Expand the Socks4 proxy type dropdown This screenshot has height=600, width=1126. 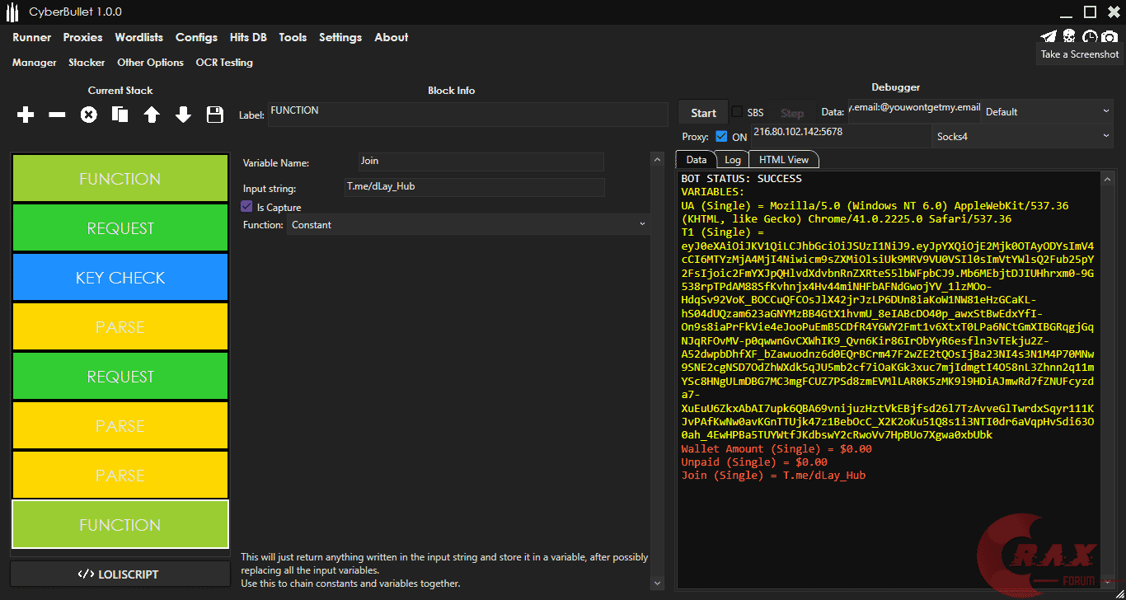(1023, 137)
